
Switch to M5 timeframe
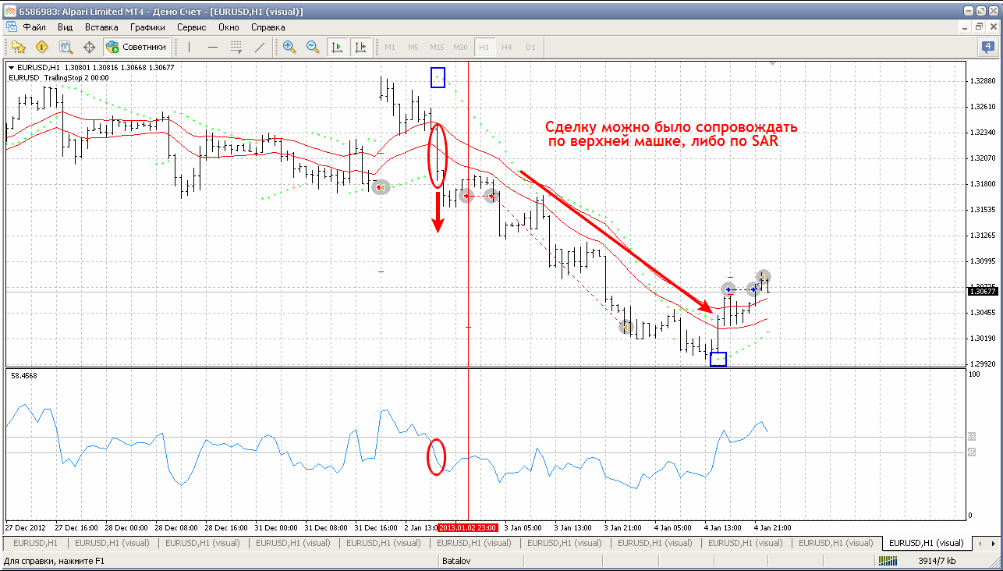point(413,47)
